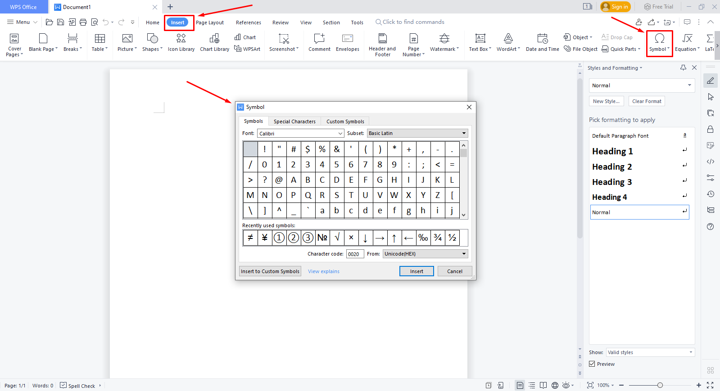Open the Menu dropdown
720x391 pixels.
pyautogui.click(x=22, y=22)
